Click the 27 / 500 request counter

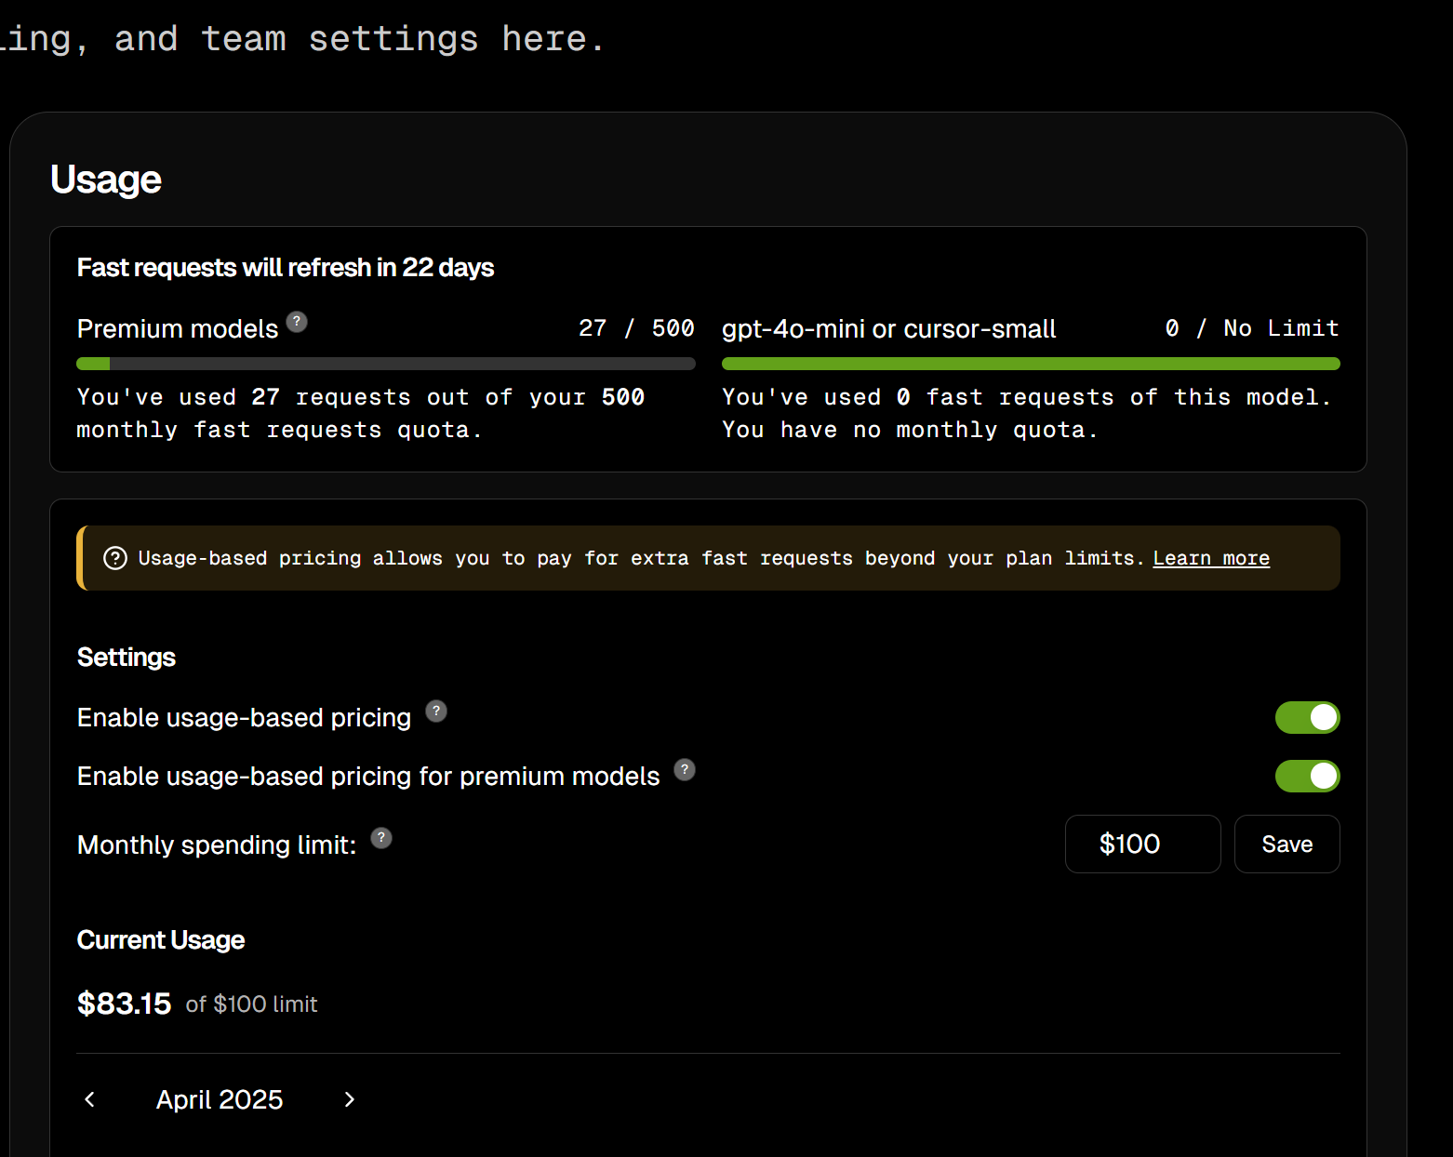(x=636, y=328)
